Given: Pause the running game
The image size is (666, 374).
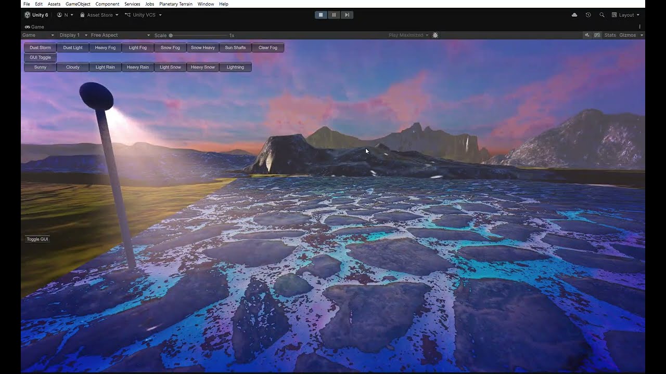Looking at the screenshot, I should tap(334, 15).
